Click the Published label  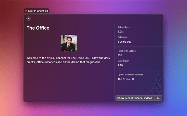[x=122, y=37]
